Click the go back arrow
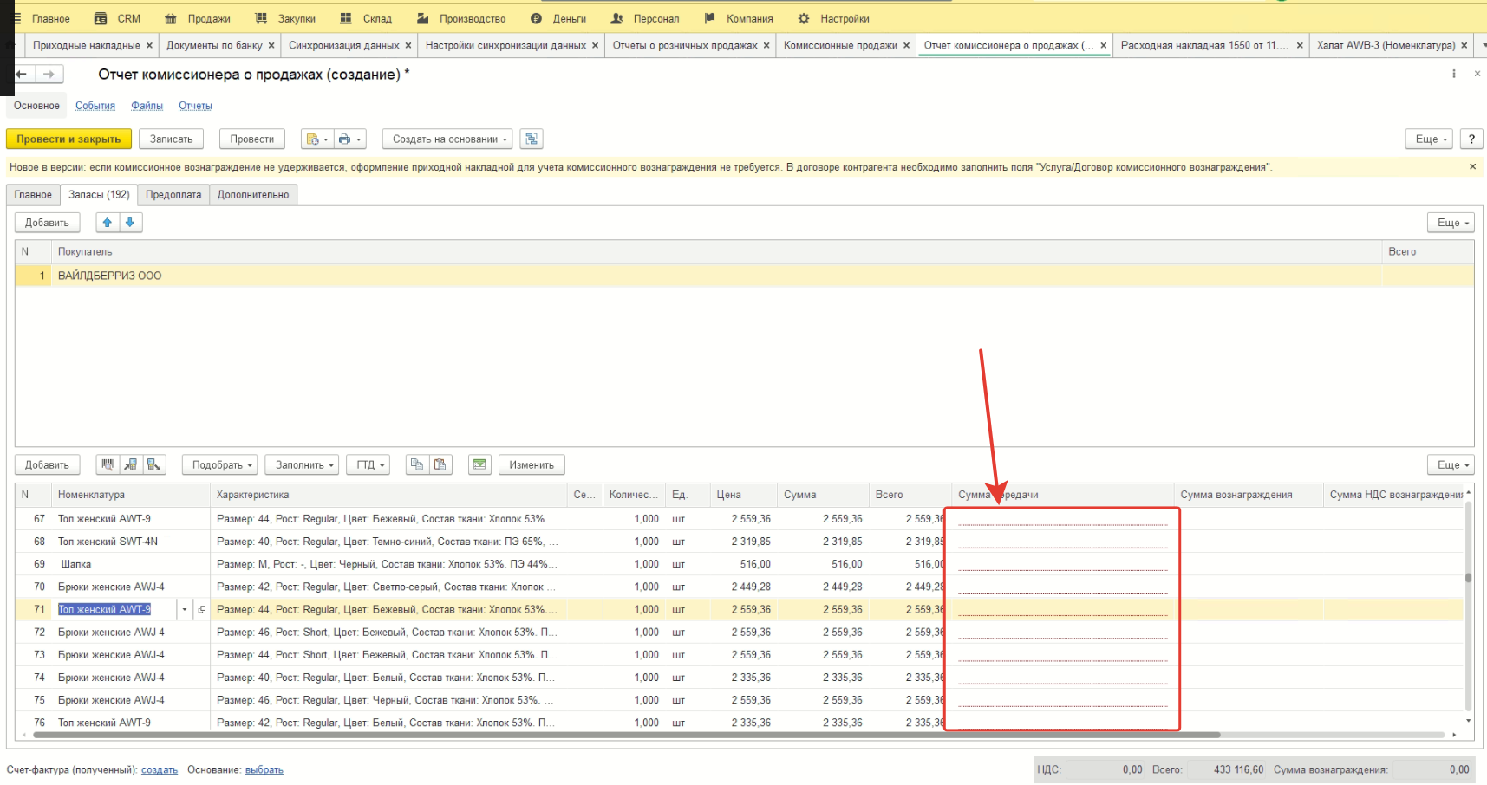Image resolution: width=1487 pixels, height=785 pixels. [22, 75]
